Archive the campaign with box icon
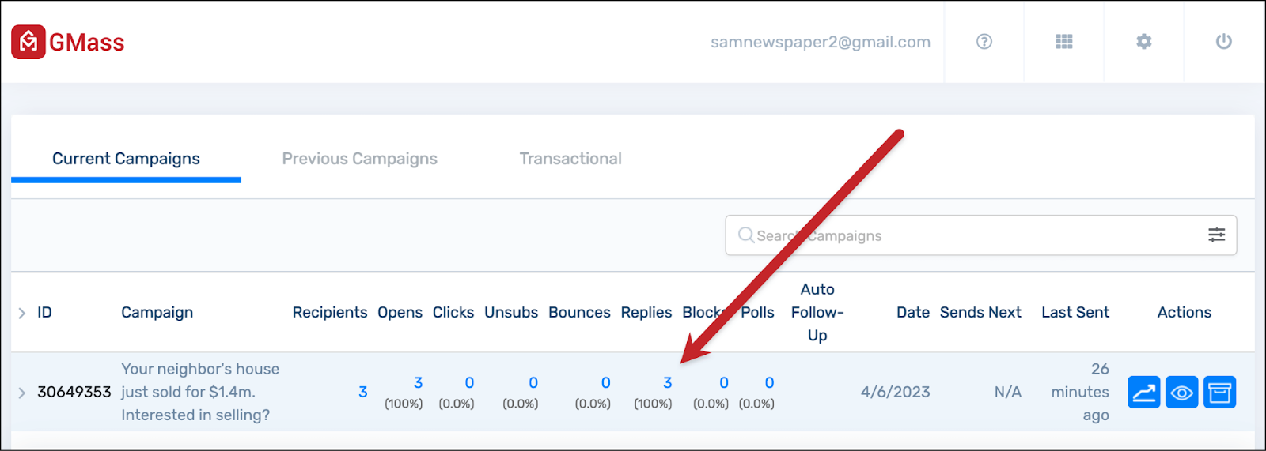Image resolution: width=1266 pixels, height=451 pixels. click(1220, 393)
